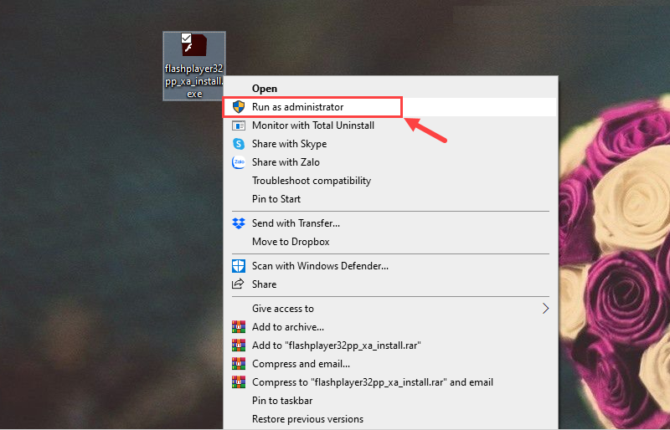Select Pin to Start
670x430 pixels.
390,199
